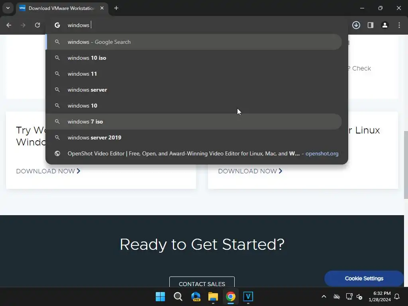Select the 'windows server' suggestion
The image size is (408, 306).
tap(194, 90)
